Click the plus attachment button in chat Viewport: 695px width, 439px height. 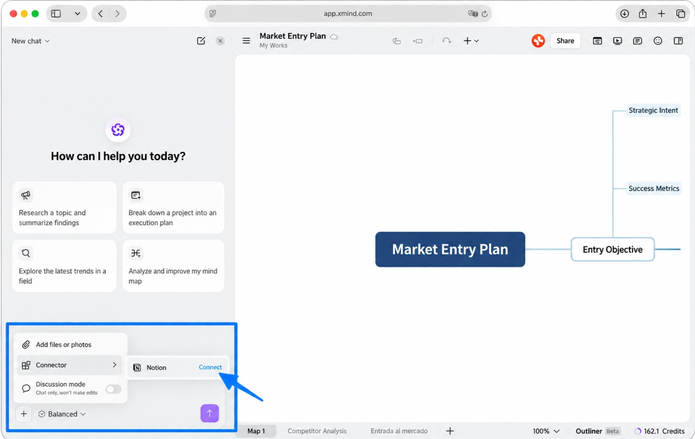point(24,414)
